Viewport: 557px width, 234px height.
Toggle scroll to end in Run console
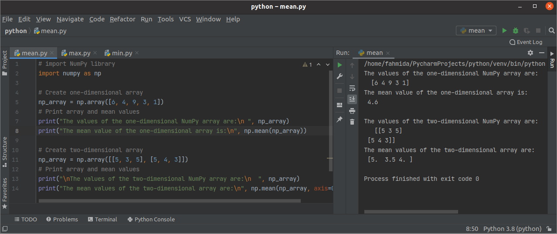click(x=352, y=99)
